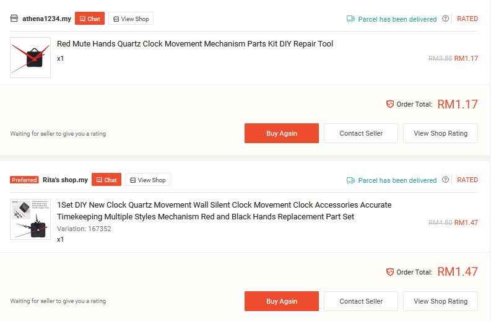Click shield icon next to RM1.17 total

[390, 104]
